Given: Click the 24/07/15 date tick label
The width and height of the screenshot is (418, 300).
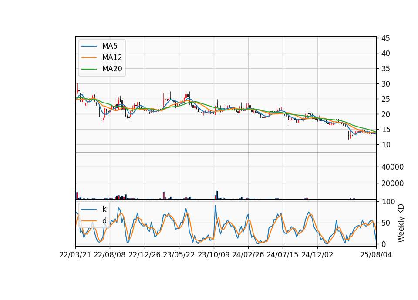Looking at the screenshot, I should 282,255.
